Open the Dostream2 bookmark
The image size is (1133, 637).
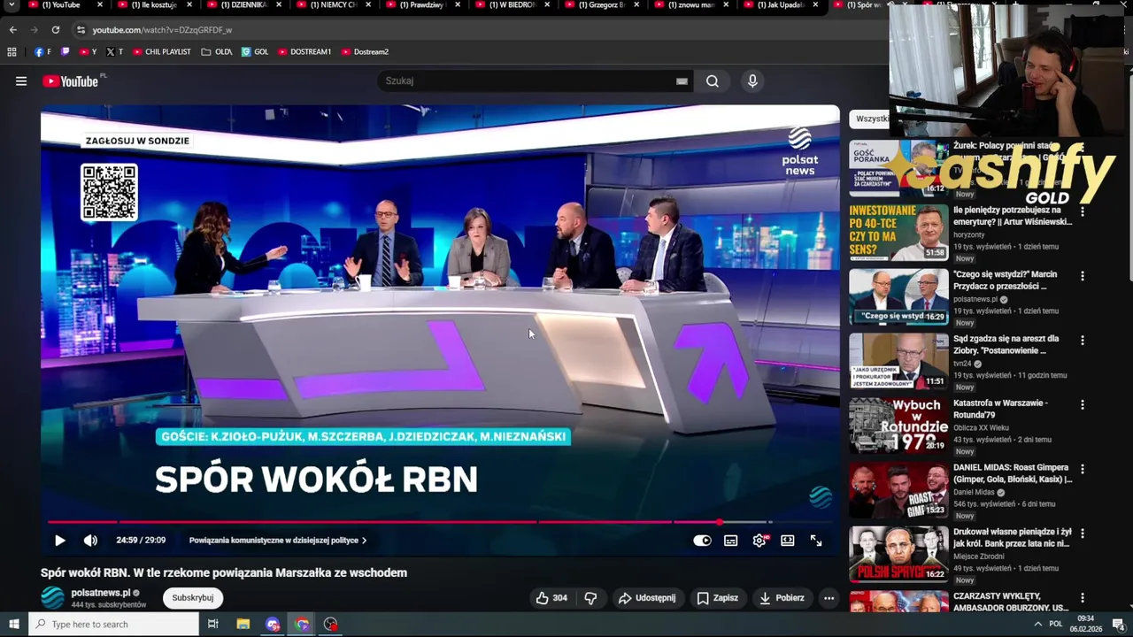365,52
